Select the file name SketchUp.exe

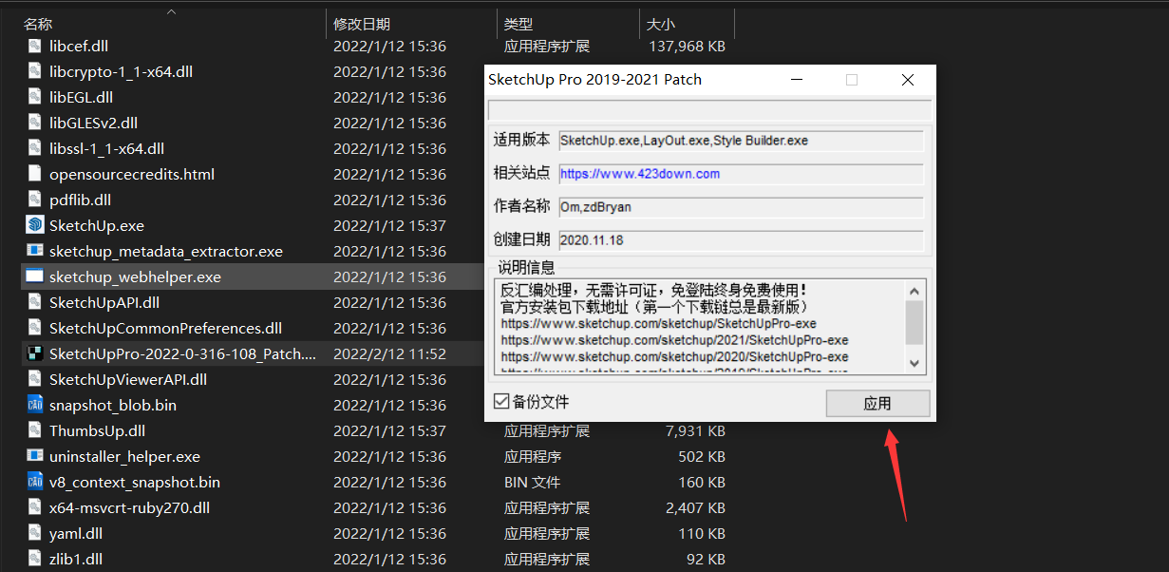[97, 225]
